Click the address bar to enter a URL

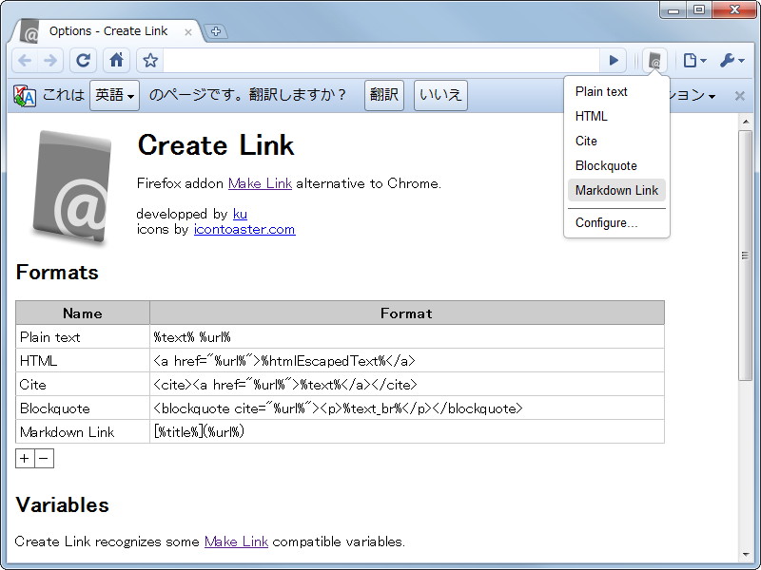380,60
